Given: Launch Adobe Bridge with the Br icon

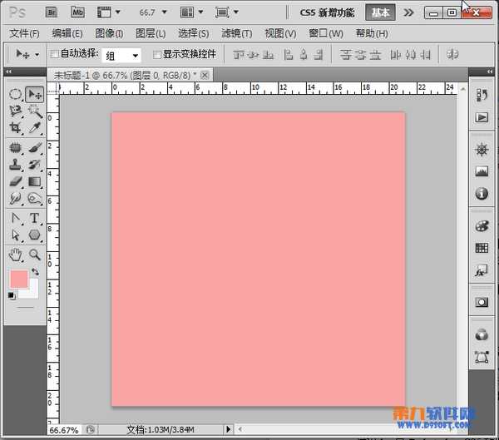Looking at the screenshot, I should click(52, 12).
